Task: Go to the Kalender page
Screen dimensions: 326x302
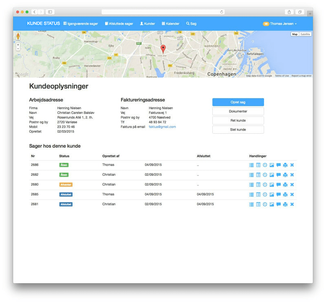Action: [x=170, y=24]
